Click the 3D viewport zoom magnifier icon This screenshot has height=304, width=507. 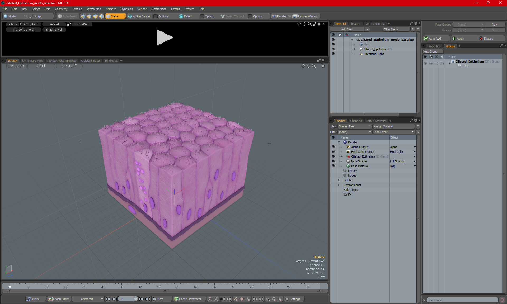pos(314,66)
